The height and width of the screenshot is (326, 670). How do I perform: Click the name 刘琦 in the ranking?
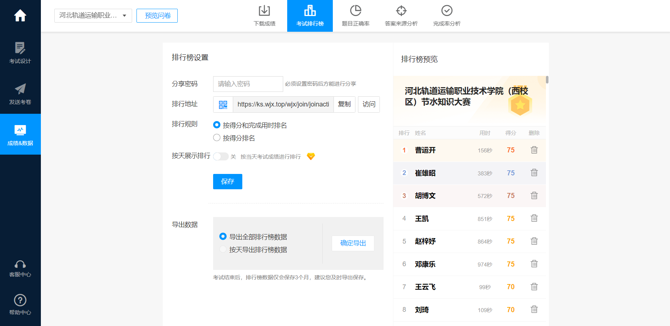click(x=422, y=310)
